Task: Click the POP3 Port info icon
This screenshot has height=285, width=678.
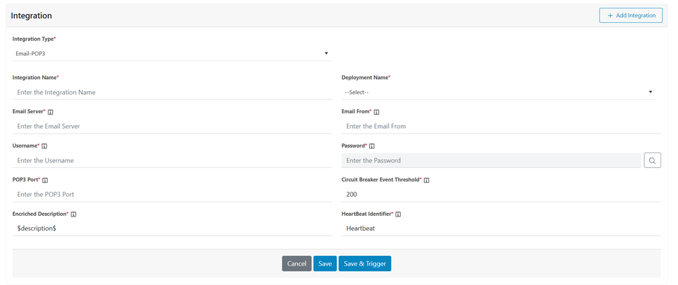Action: point(45,180)
